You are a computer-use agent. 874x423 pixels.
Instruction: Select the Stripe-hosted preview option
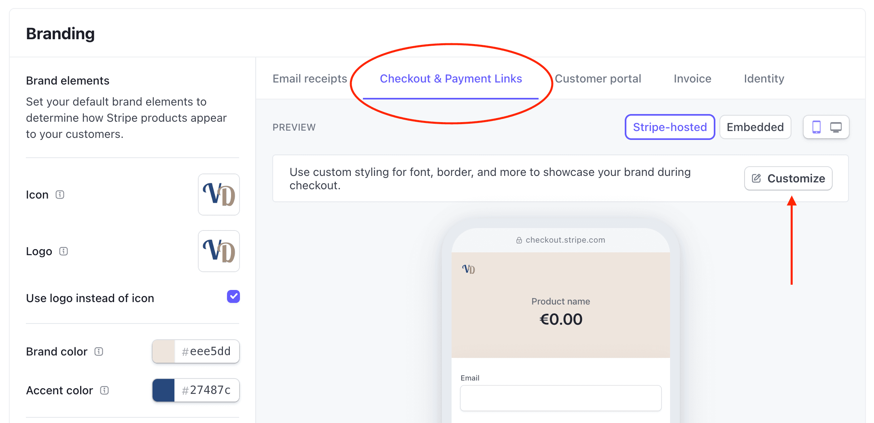pyautogui.click(x=670, y=127)
